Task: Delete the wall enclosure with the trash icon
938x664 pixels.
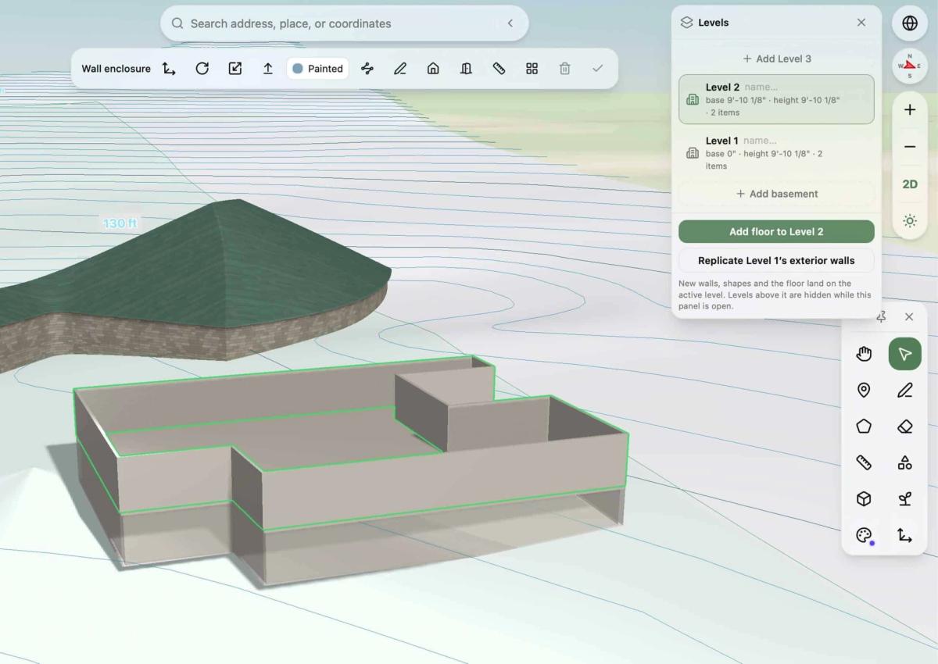Action: coord(564,69)
